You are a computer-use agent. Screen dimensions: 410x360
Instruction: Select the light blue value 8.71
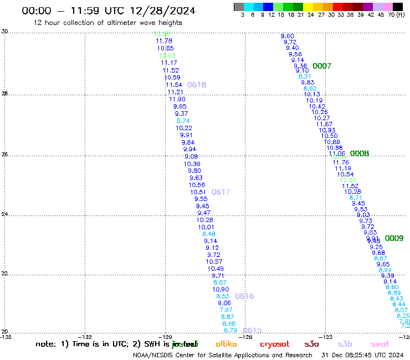356,198
